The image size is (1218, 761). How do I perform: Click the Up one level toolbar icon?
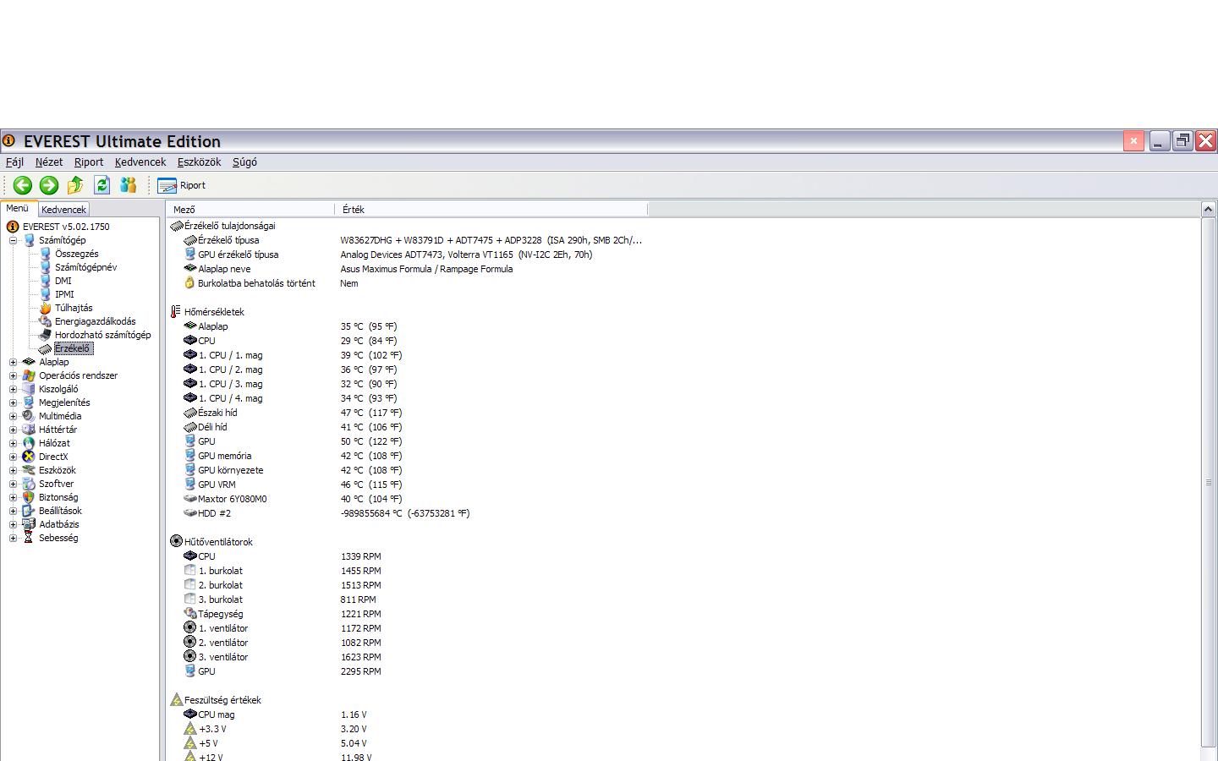pyautogui.click(x=75, y=185)
